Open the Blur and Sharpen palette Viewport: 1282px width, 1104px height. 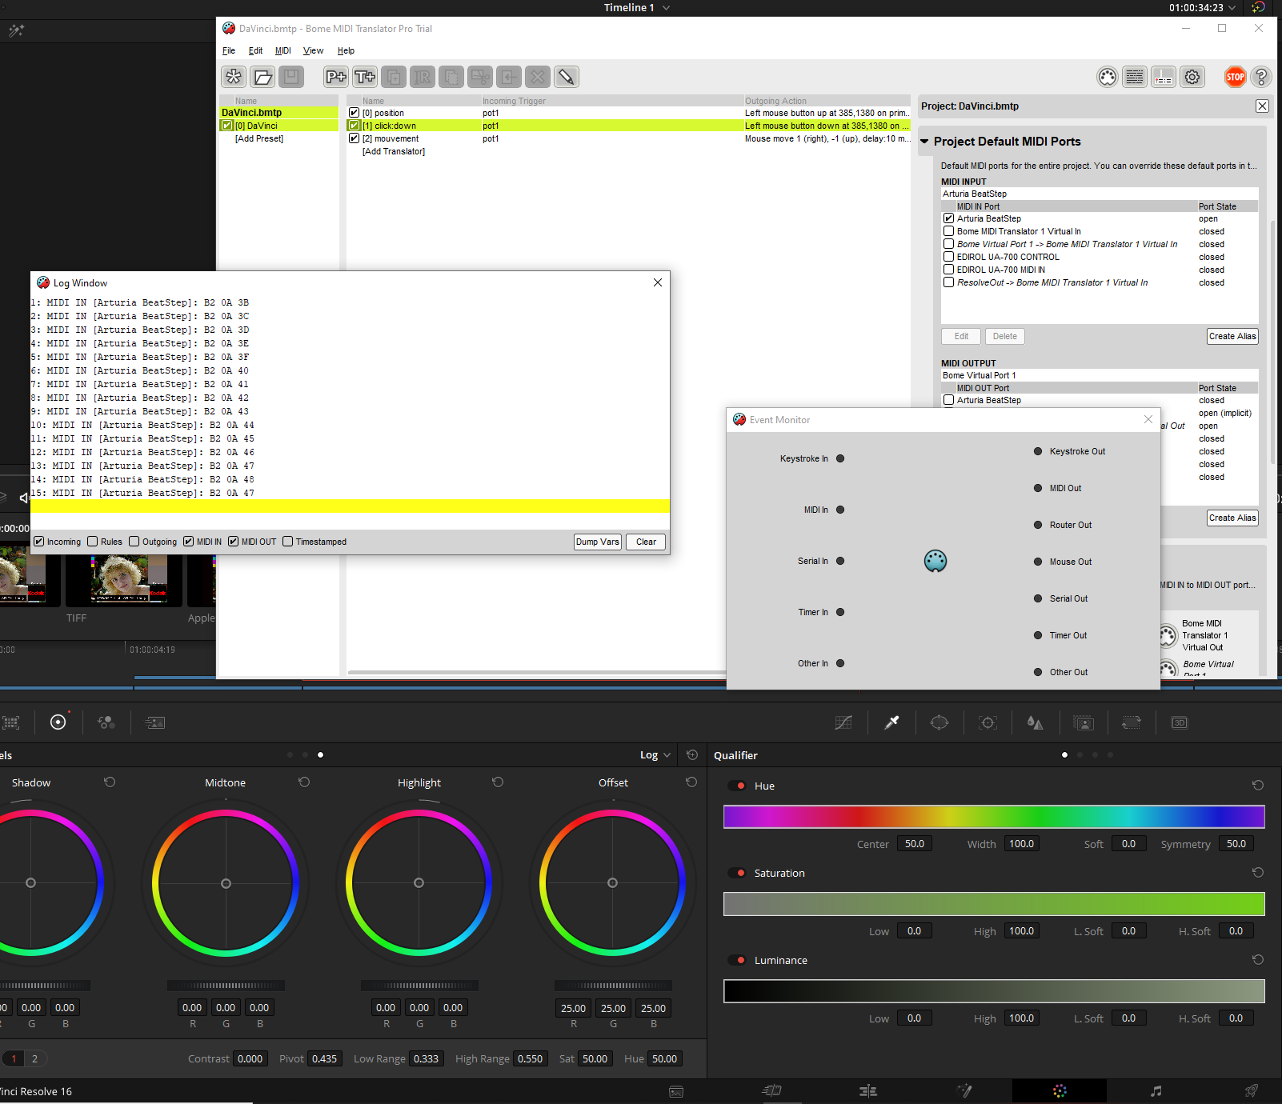(1036, 722)
